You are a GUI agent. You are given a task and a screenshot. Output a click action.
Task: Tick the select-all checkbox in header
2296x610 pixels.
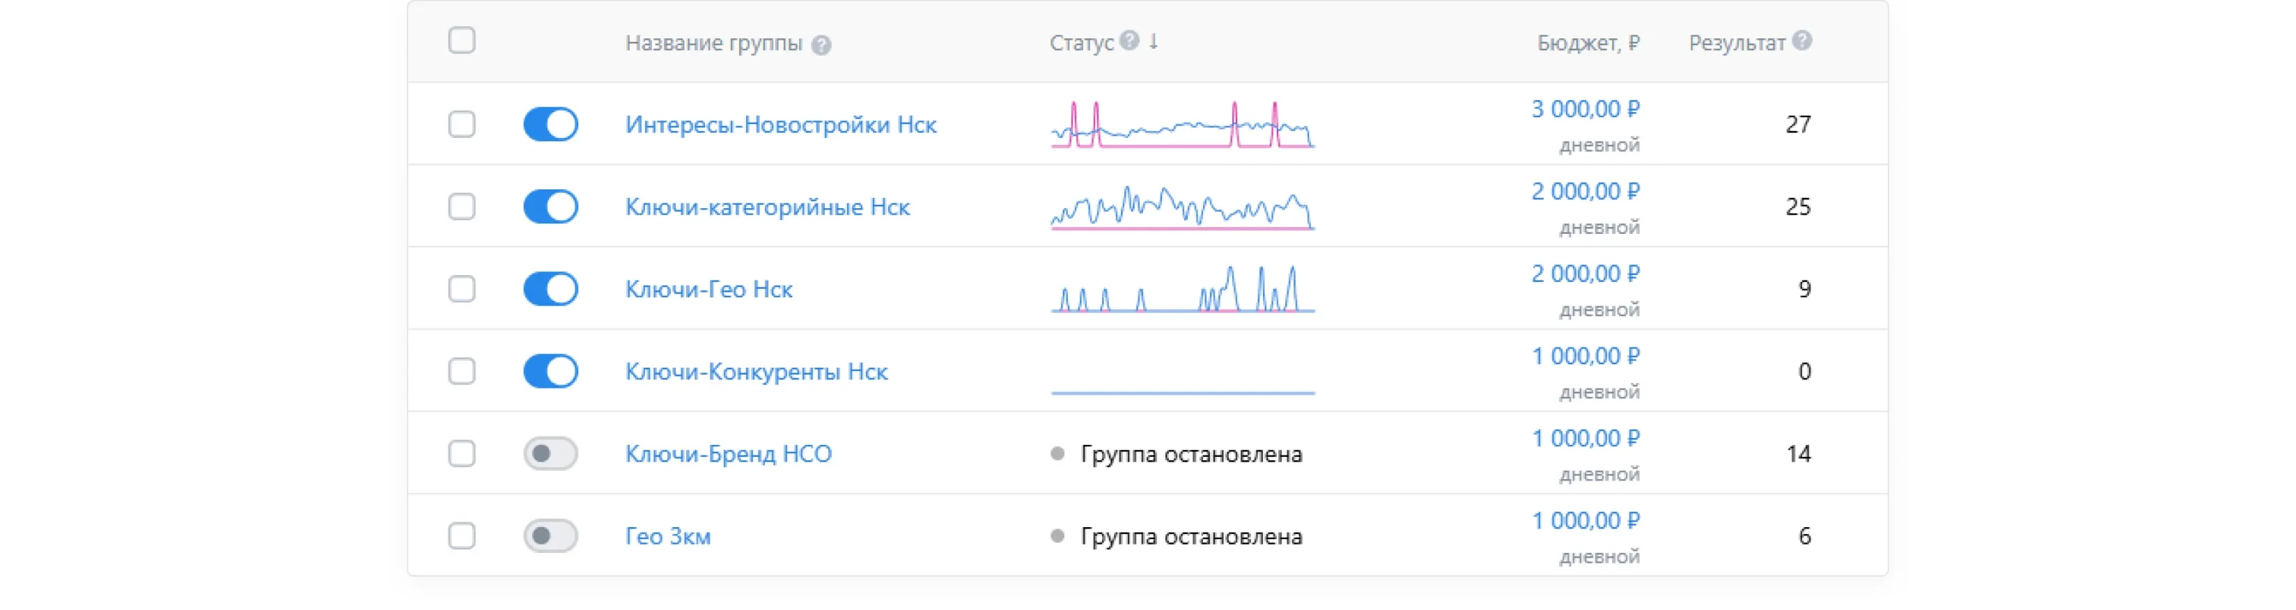click(x=462, y=41)
